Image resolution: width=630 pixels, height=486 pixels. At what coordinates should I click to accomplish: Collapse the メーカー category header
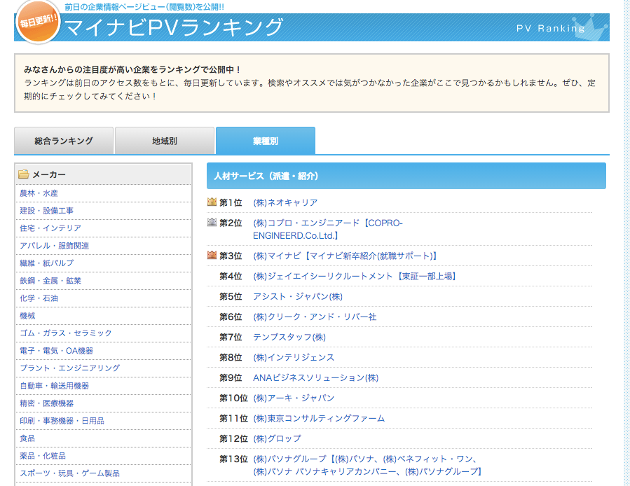pos(103,174)
